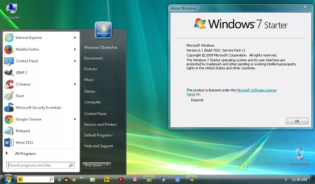The image size is (315, 184).
Task: Click the Windows 7 Starter user picture tile
Action: tap(103, 30)
